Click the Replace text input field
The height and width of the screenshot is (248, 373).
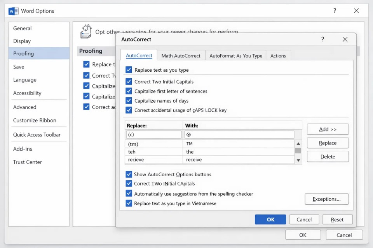coord(154,134)
